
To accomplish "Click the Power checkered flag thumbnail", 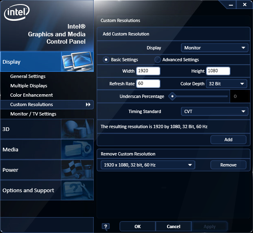I will click(x=77, y=170).
